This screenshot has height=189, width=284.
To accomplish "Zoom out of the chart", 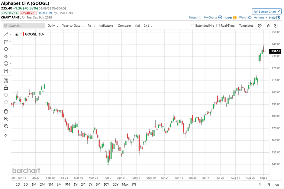I will 6,126.
